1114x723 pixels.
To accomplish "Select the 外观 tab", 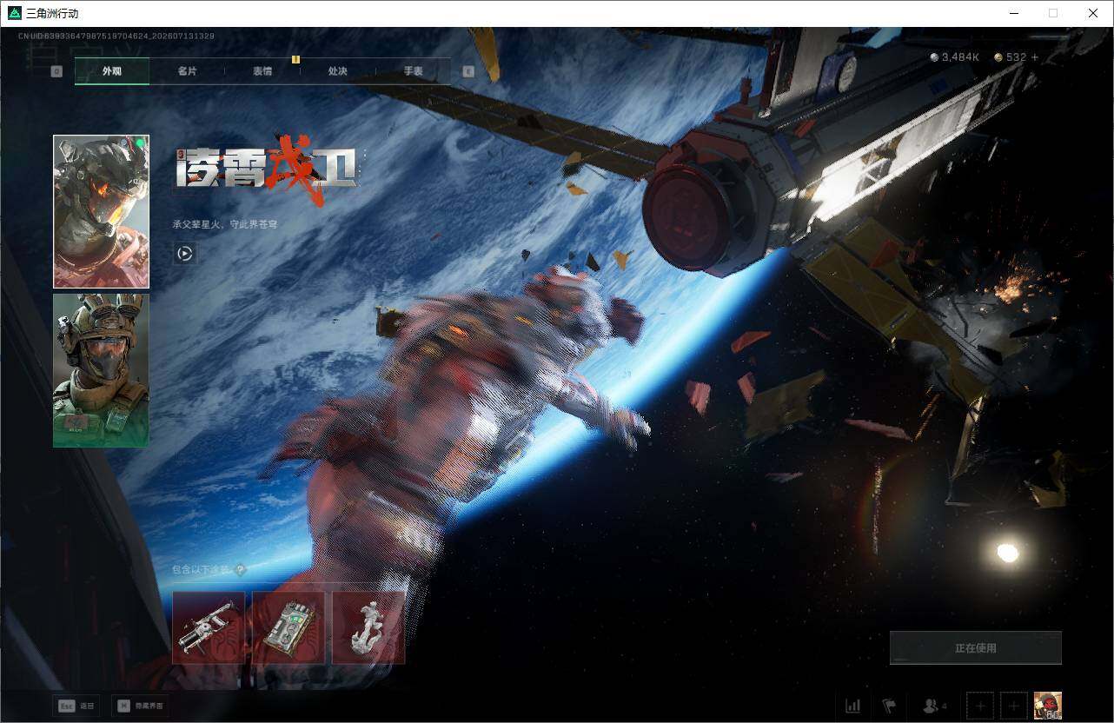I will pyautogui.click(x=112, y=71).
